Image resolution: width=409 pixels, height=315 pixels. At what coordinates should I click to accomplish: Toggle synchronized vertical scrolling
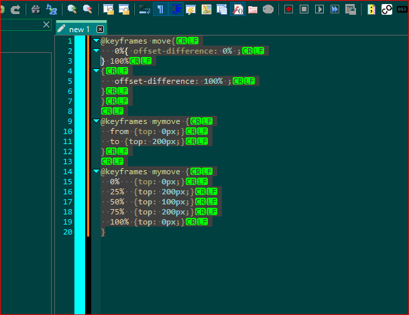(x=108, y=9)
